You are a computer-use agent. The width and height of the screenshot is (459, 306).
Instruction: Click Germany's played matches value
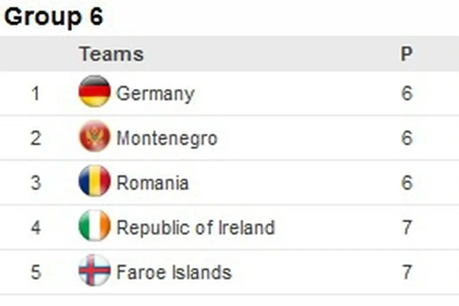click(x=407, y=94)
